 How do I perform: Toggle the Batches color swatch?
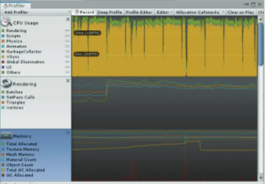pyautogui.click(x=3, y=92)
